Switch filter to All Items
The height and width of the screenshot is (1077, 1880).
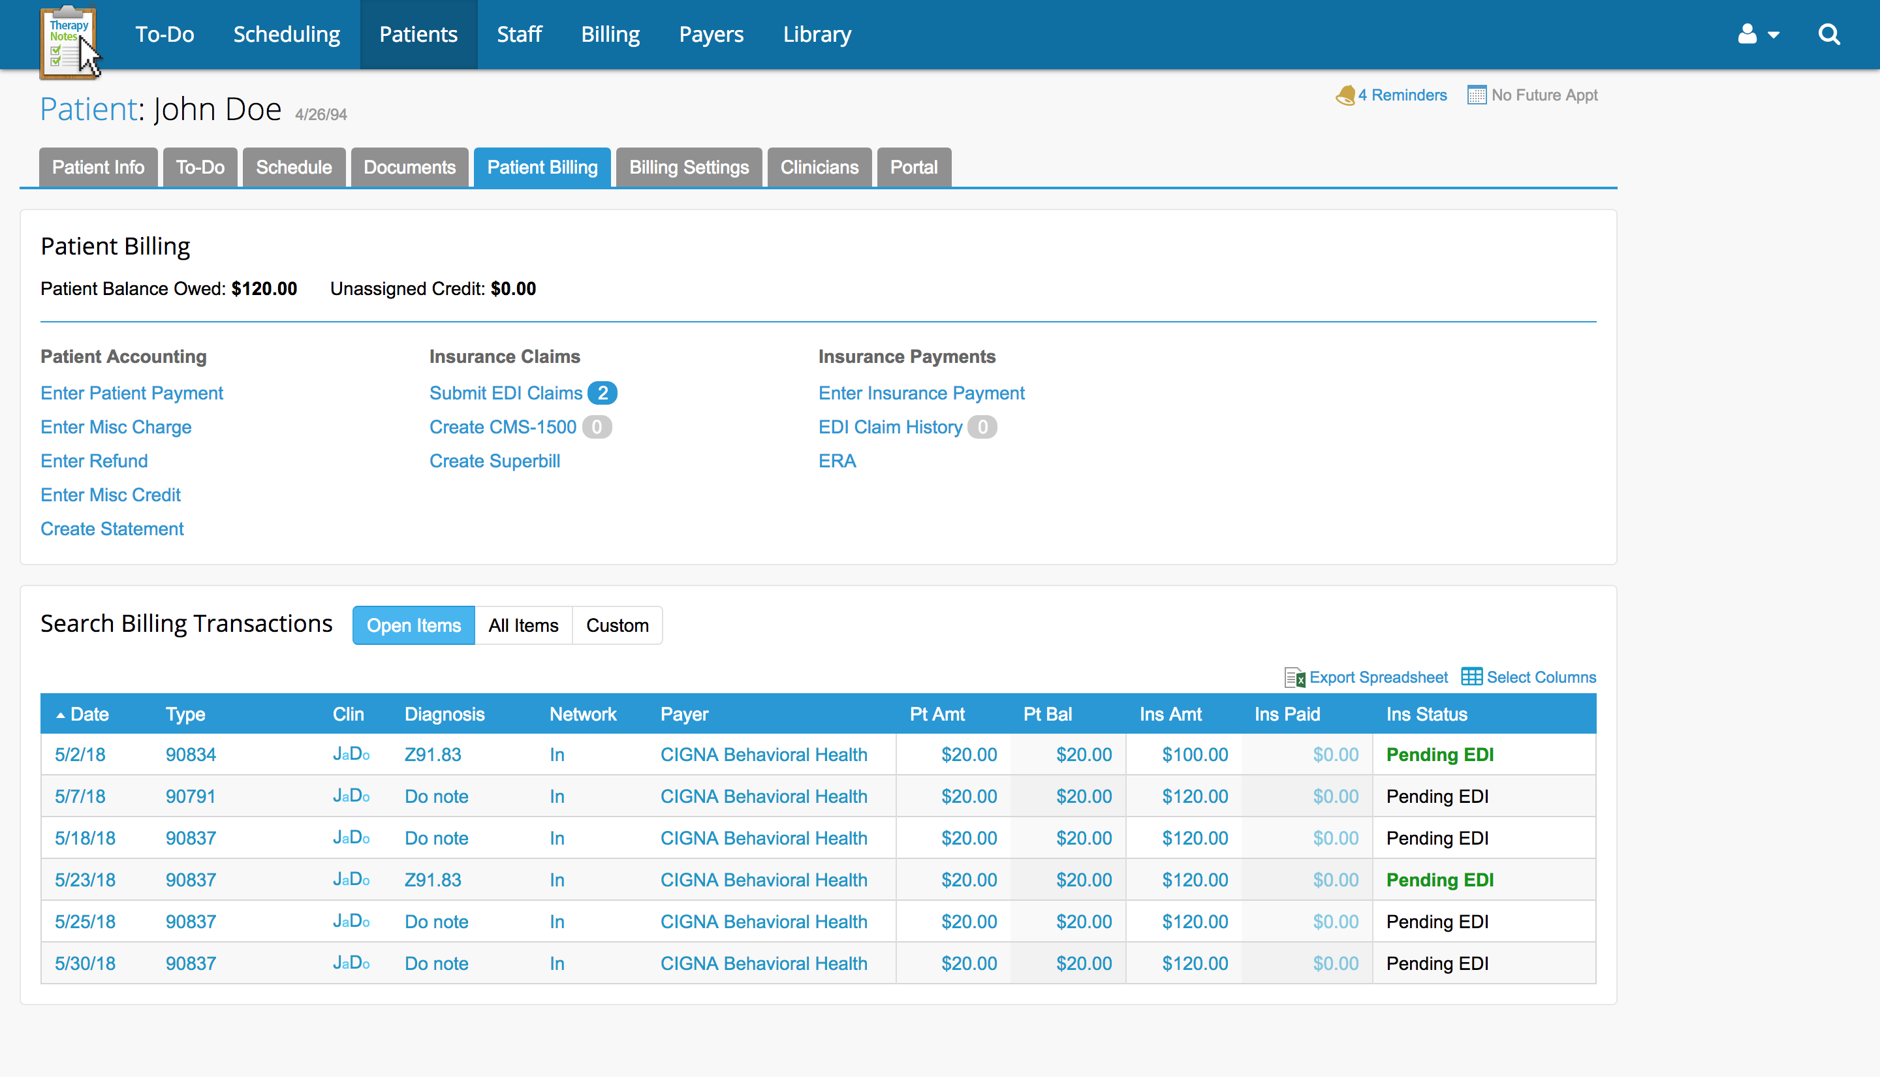[x=523, y=626]
